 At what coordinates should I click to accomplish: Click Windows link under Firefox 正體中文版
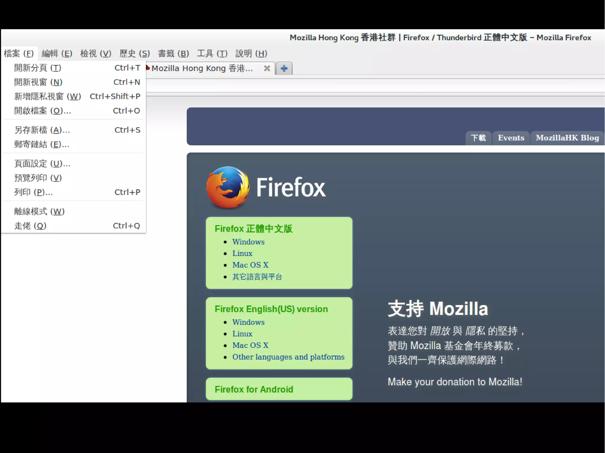(248, 242)
